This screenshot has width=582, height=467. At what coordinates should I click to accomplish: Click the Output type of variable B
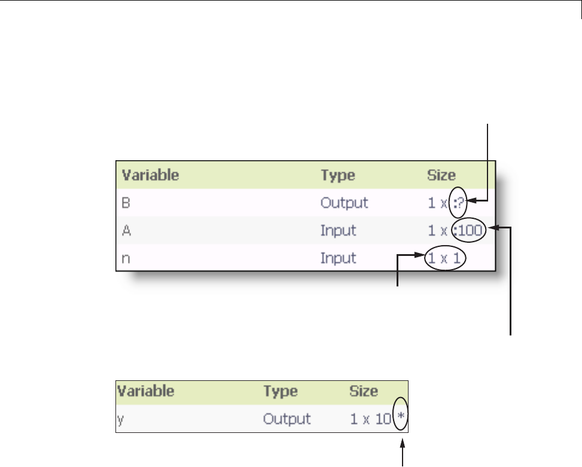point(344,203)
